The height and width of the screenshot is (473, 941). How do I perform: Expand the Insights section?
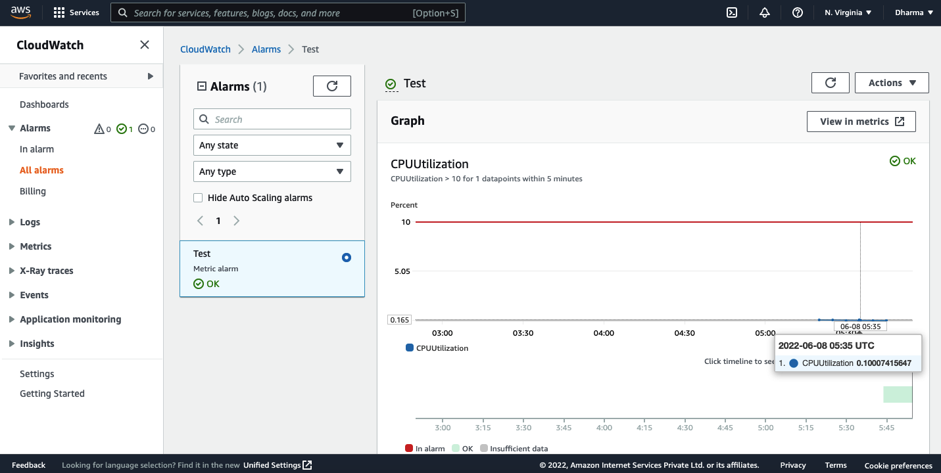(12, 344)
